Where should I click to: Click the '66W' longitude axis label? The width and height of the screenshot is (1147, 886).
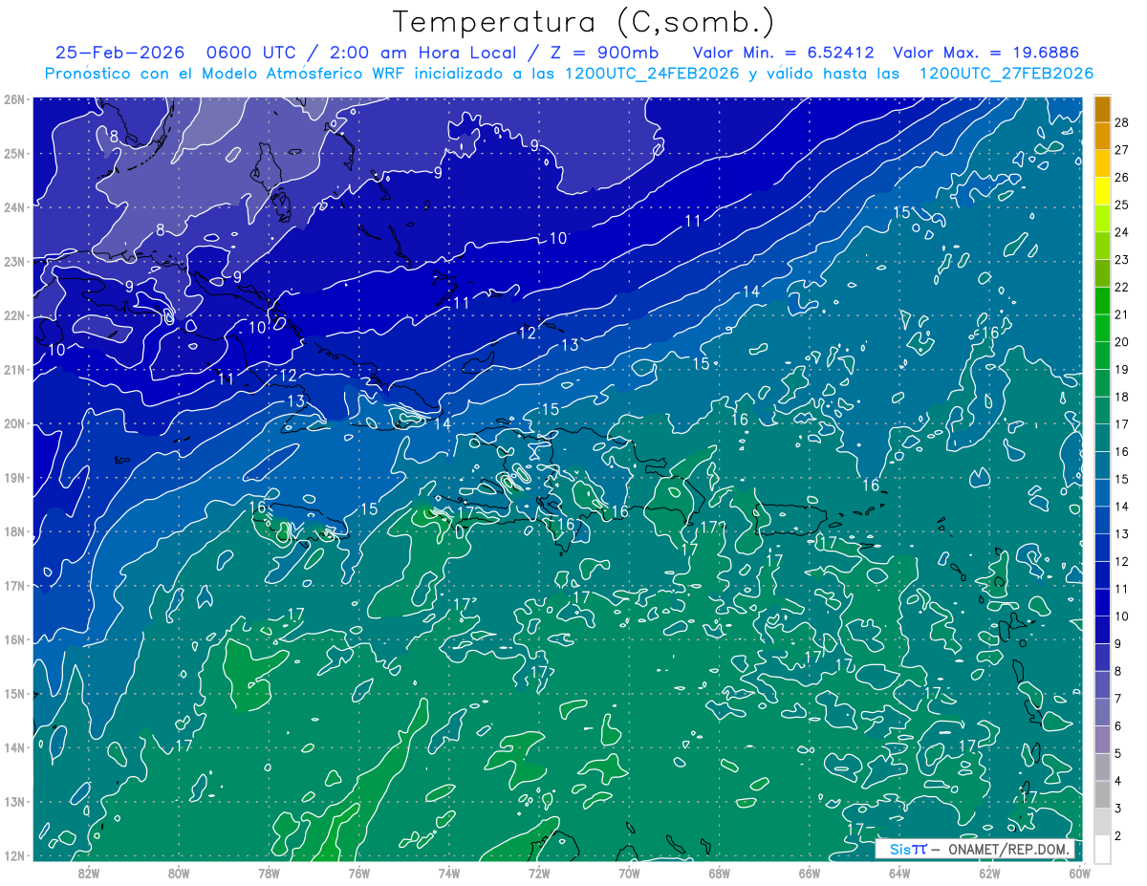click(x=810, y=873)
